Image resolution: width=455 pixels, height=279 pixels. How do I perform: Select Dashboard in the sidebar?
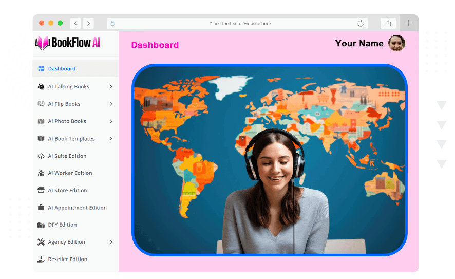click(62, 69)
